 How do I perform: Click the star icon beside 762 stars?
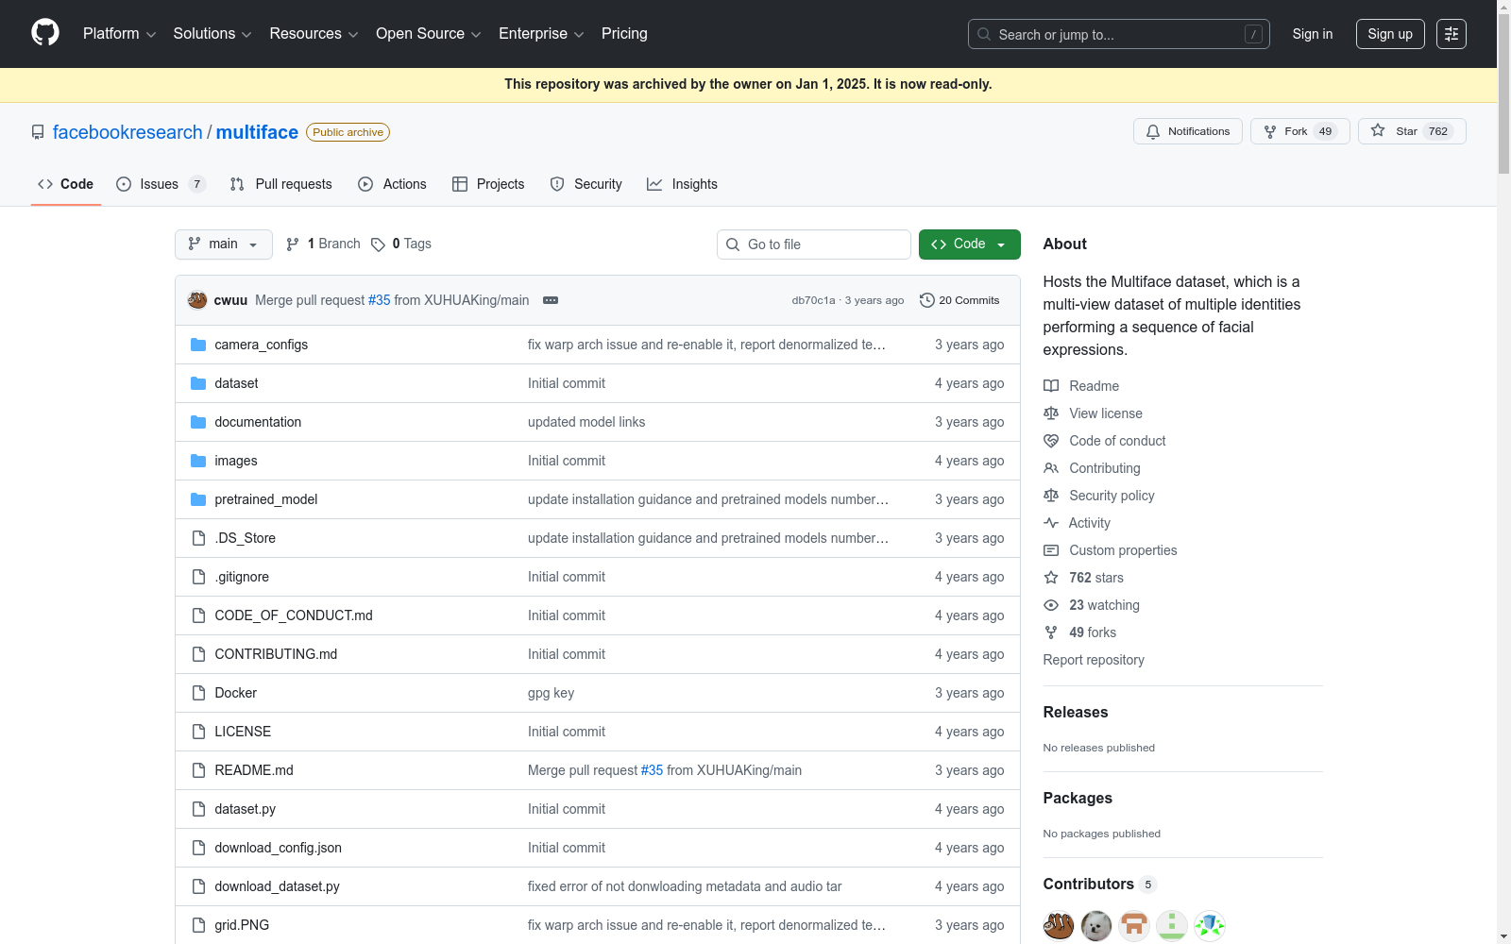1051,578
